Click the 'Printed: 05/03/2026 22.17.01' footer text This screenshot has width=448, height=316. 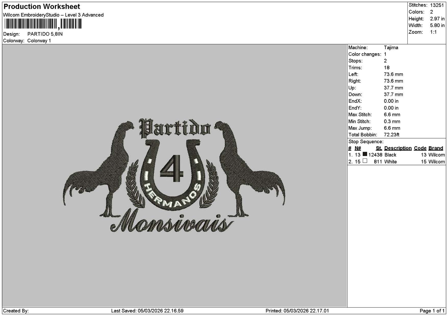pos(297,311)
